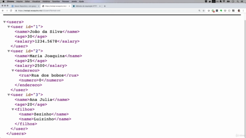Click the "Rua dos bobos" rua line
This screenshot has height=138, width=246.
click(x=49, y=75)
